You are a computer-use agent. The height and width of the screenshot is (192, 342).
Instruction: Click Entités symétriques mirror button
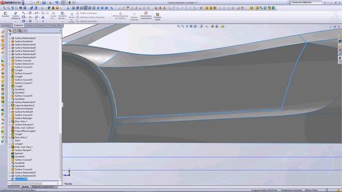(87, 13)
